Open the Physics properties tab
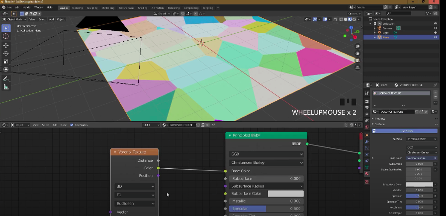 [x=367, y=154]
